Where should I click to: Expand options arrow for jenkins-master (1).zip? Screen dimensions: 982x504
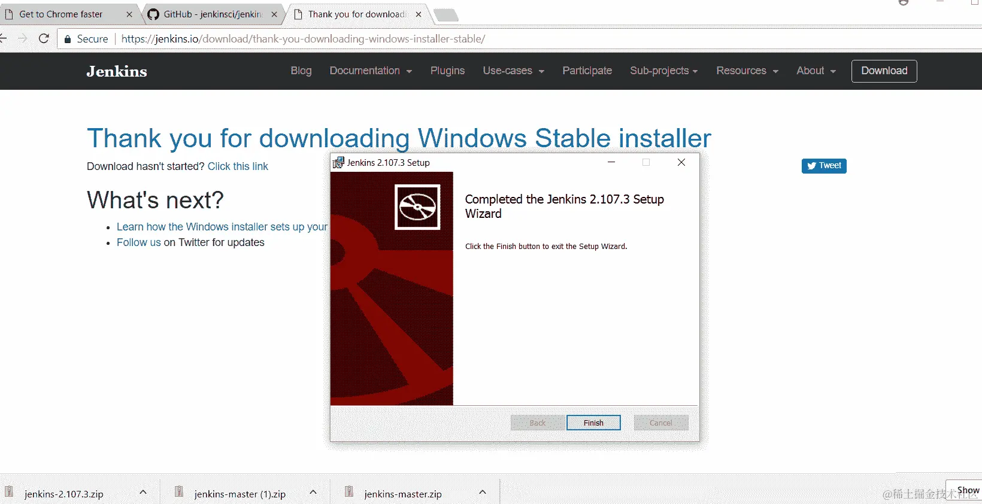[x=313, y=492]
